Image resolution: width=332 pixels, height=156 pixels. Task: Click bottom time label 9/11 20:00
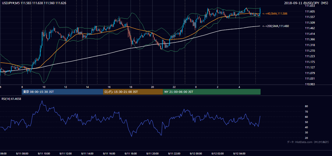152,154
